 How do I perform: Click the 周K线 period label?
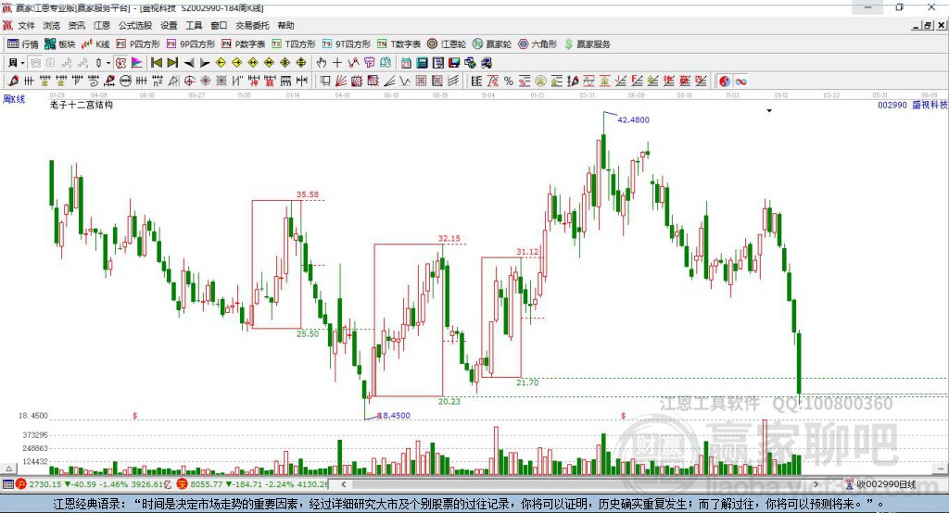coord(14,99)
